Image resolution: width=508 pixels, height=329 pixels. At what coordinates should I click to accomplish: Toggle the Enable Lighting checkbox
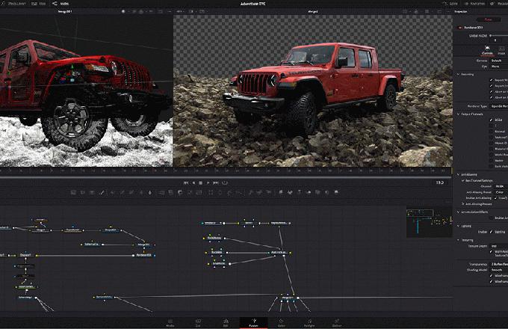(x=490, y=232)
